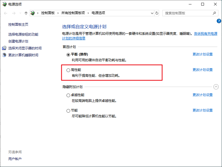The width and height of the screenshot is (222, 167).
Task: Click 控制面板 in the breadcrumb path
Action: (x=48, y=13)
